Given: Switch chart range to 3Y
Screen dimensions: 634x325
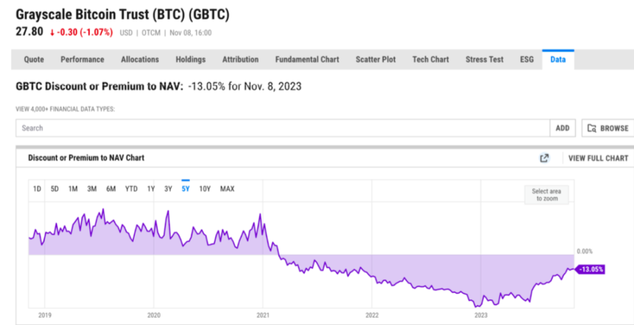Looking at the screenshot, I should [x=168, y=188].
